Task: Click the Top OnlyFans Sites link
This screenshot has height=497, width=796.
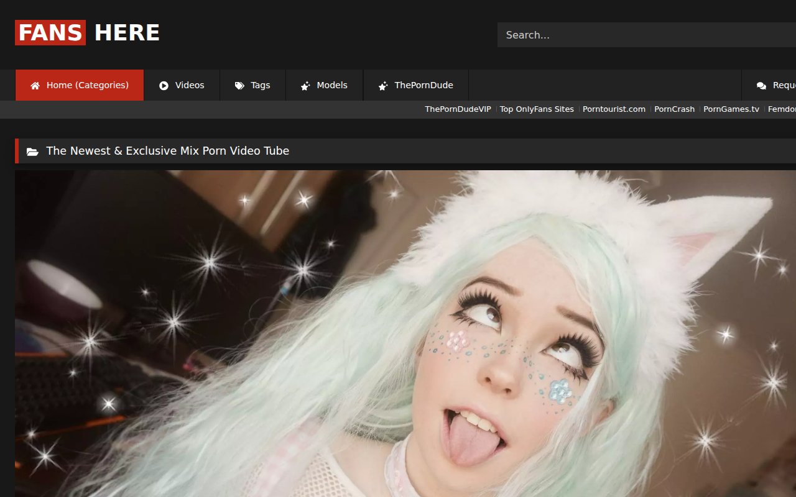Action: (x=536, y=109)
